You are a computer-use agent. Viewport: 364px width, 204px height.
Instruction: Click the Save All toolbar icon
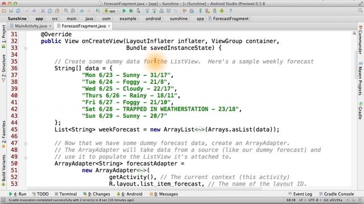[x=11, y=11]
